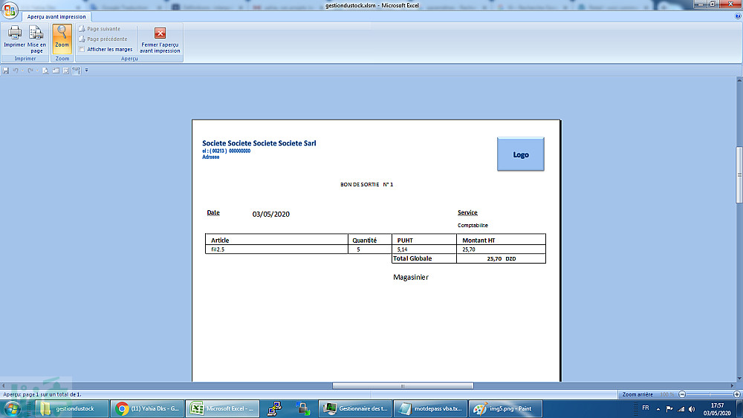Close preview with the red X icon
This screenshot has height=418, width=743.
click(x=160, y=33)
